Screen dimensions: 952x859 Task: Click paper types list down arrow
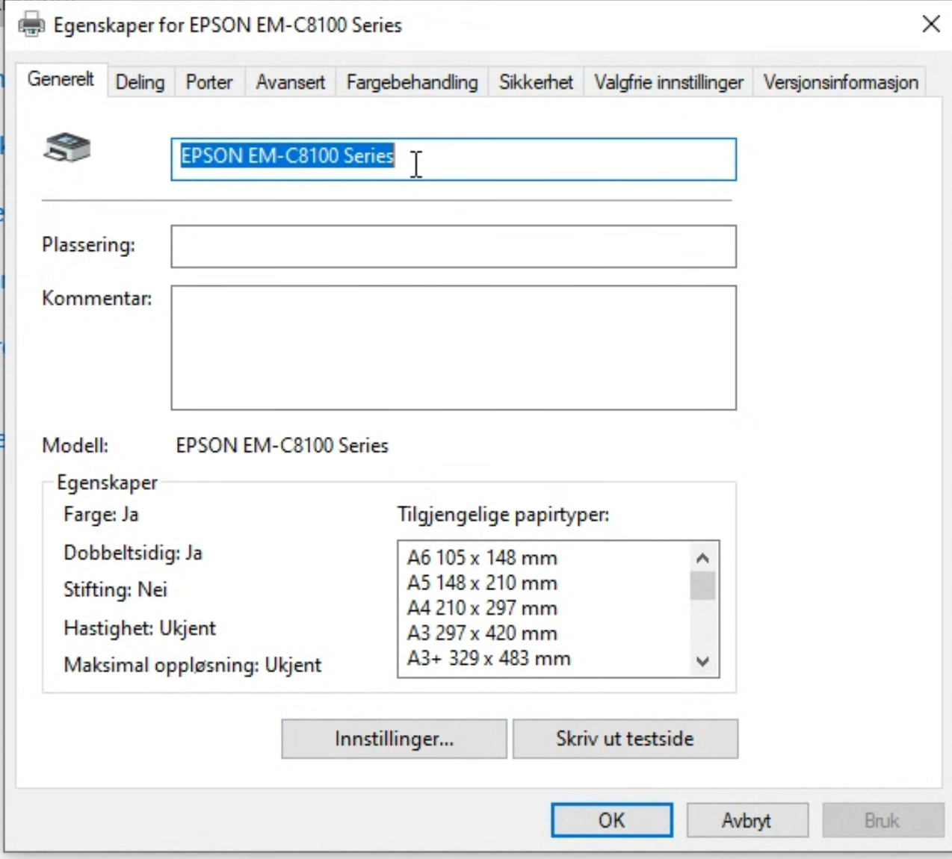tap(702, 661)
